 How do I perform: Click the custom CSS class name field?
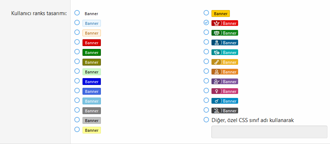(269, 132)
